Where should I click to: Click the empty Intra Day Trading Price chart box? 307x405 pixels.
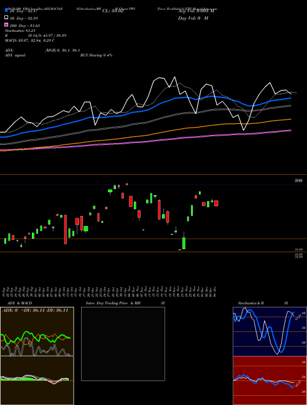[x=123, y=344]
